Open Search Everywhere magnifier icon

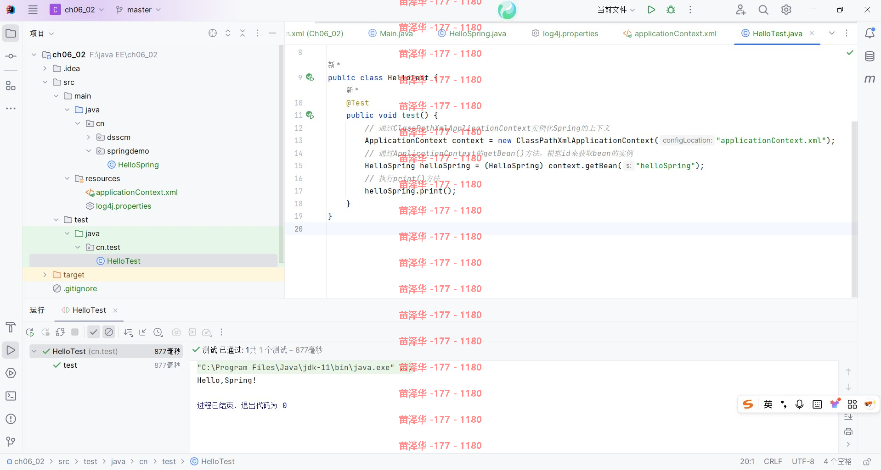coord(763,10)
